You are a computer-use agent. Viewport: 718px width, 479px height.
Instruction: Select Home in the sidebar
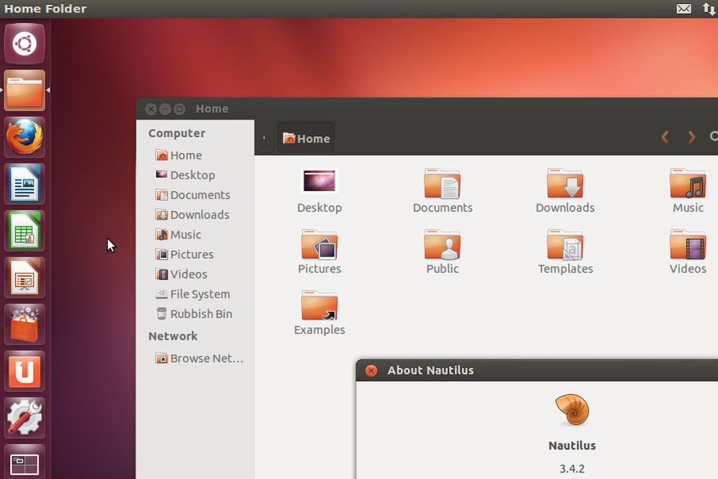pos(178,155)
